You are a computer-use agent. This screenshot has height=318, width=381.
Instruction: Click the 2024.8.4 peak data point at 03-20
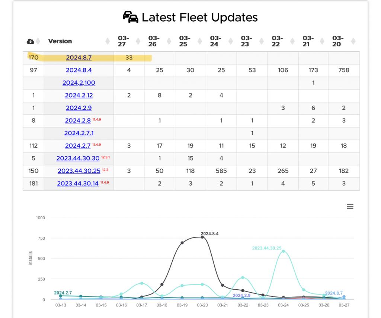(202, 237)
